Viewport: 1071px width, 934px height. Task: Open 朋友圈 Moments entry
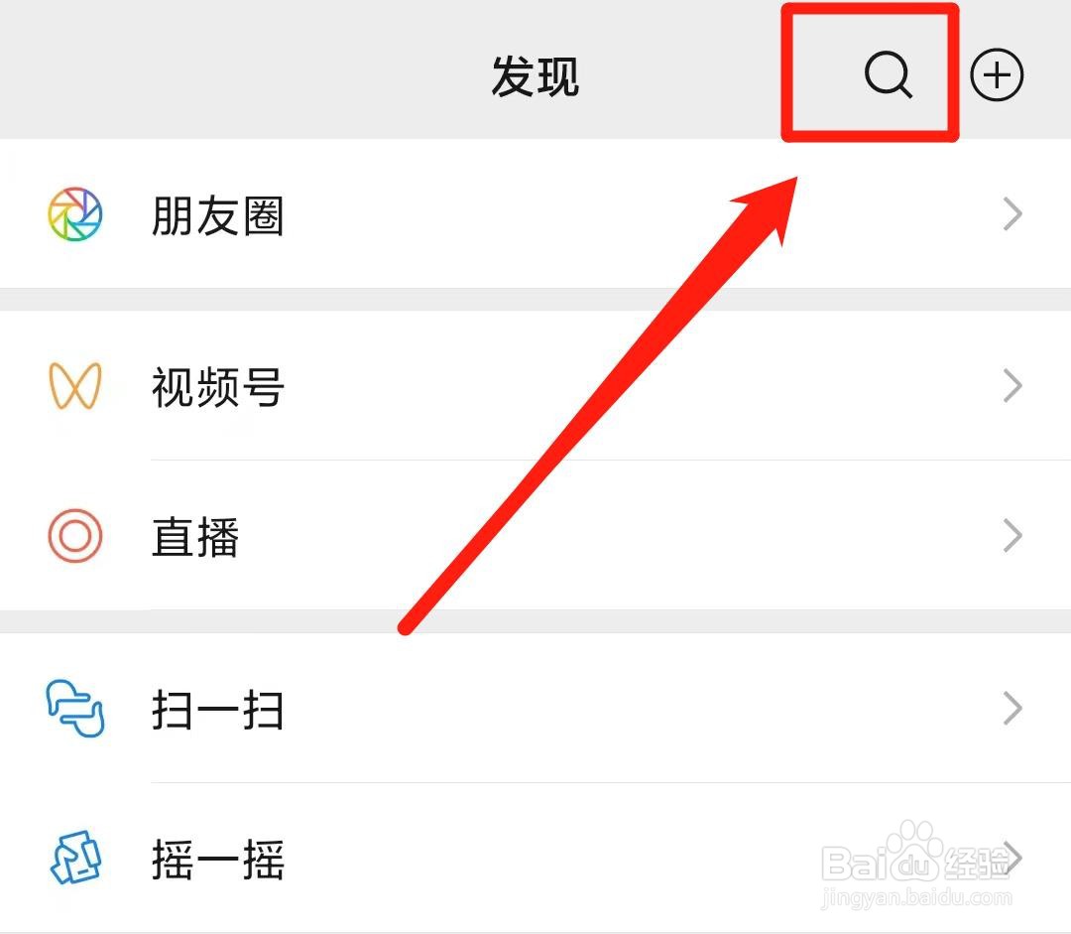pyautogui.click(x=535, y=214)
